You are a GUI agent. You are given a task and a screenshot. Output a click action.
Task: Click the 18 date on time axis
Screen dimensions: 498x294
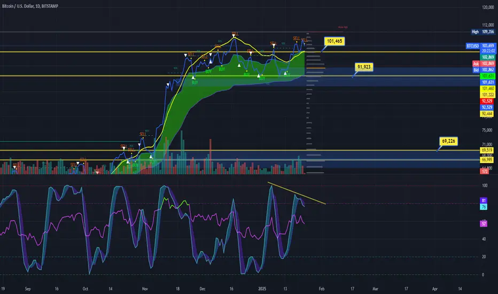[177, 289]
